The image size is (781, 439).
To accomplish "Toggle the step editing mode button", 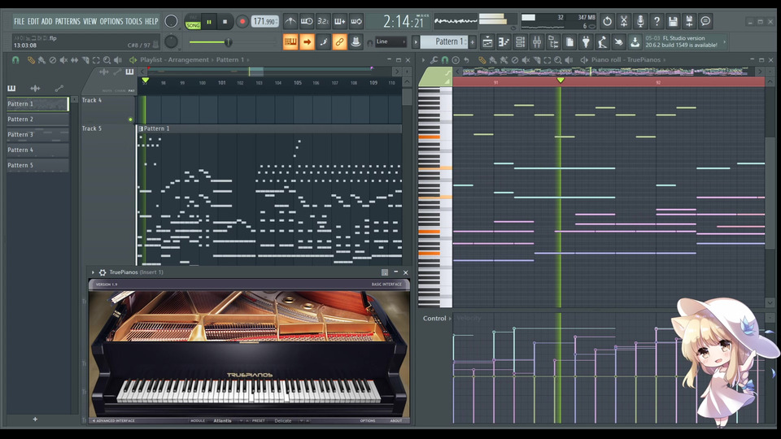I will 323,41.
